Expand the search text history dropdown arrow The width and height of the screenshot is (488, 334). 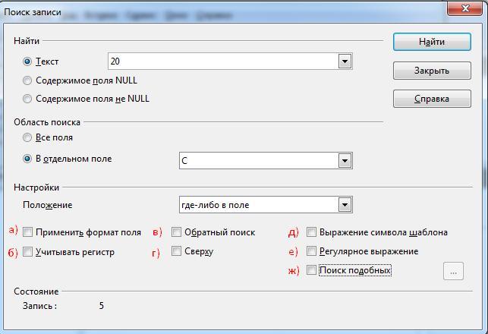coord(345,61)
